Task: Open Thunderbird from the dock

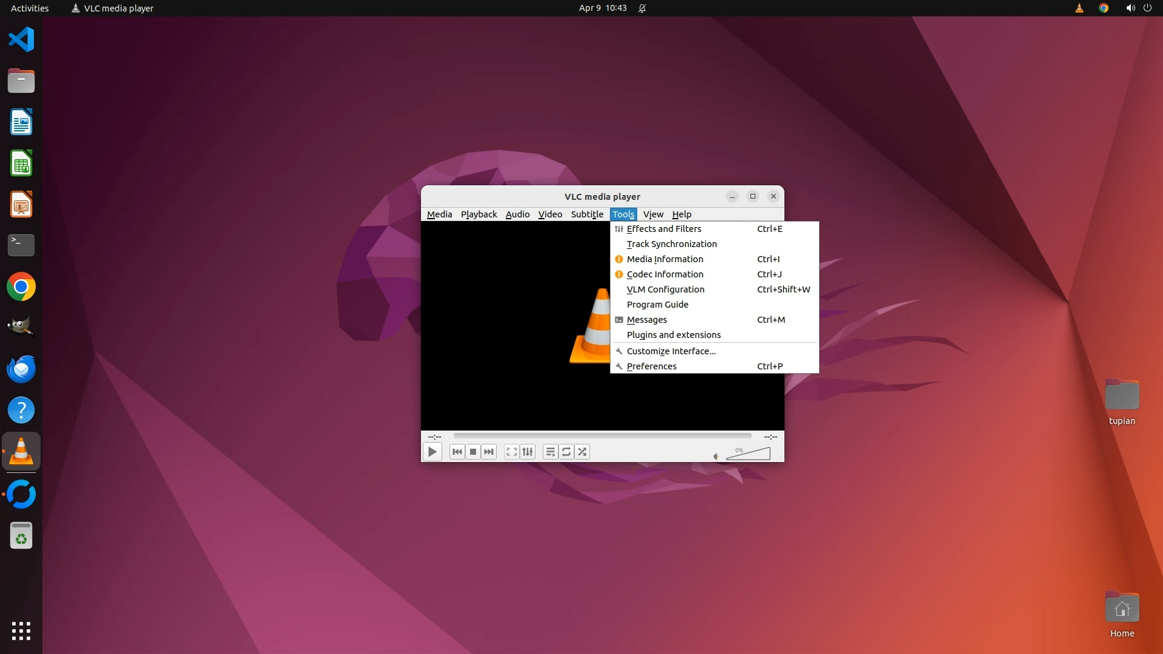Action: pos(21,369)
